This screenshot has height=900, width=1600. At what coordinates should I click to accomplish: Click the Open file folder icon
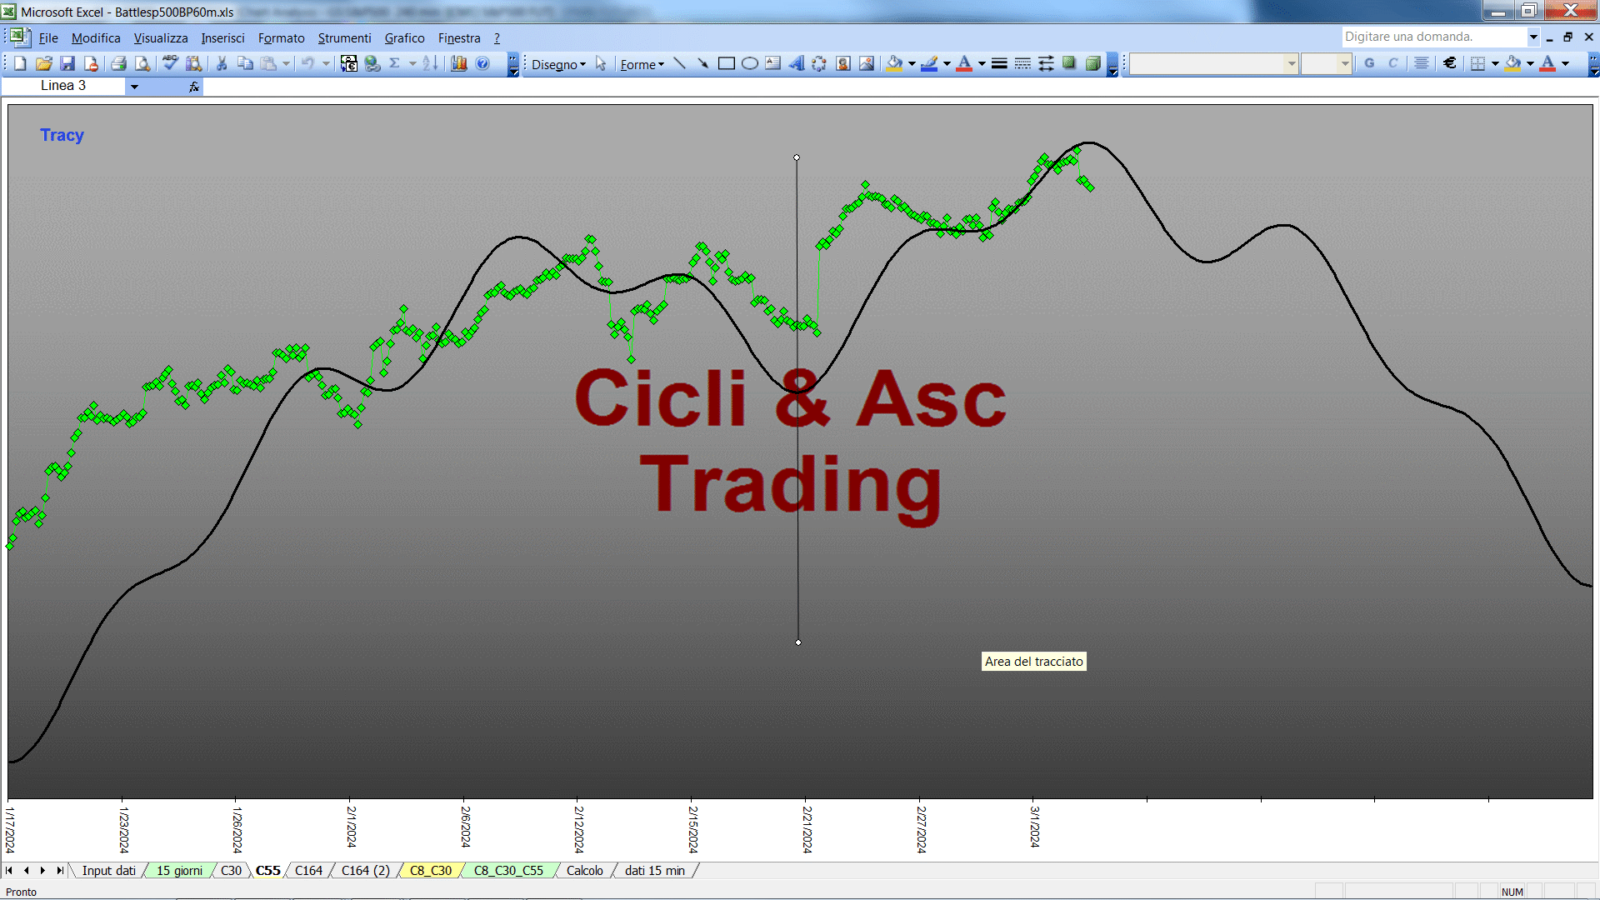[44, 63]
